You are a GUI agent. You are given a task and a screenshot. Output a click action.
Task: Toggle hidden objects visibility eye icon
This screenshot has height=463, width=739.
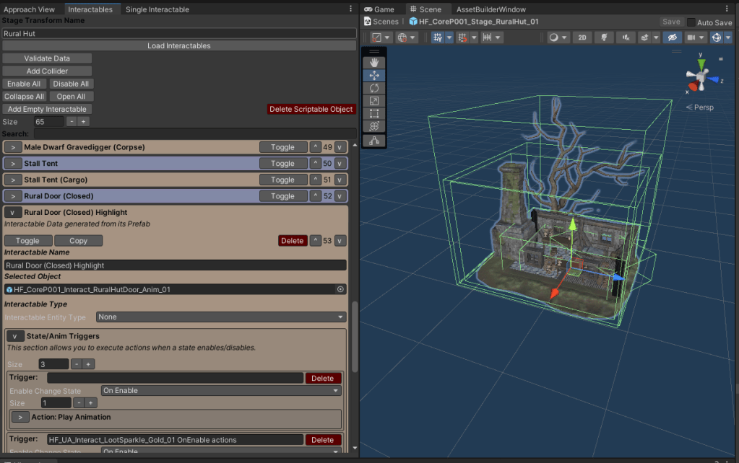(672, 38)
